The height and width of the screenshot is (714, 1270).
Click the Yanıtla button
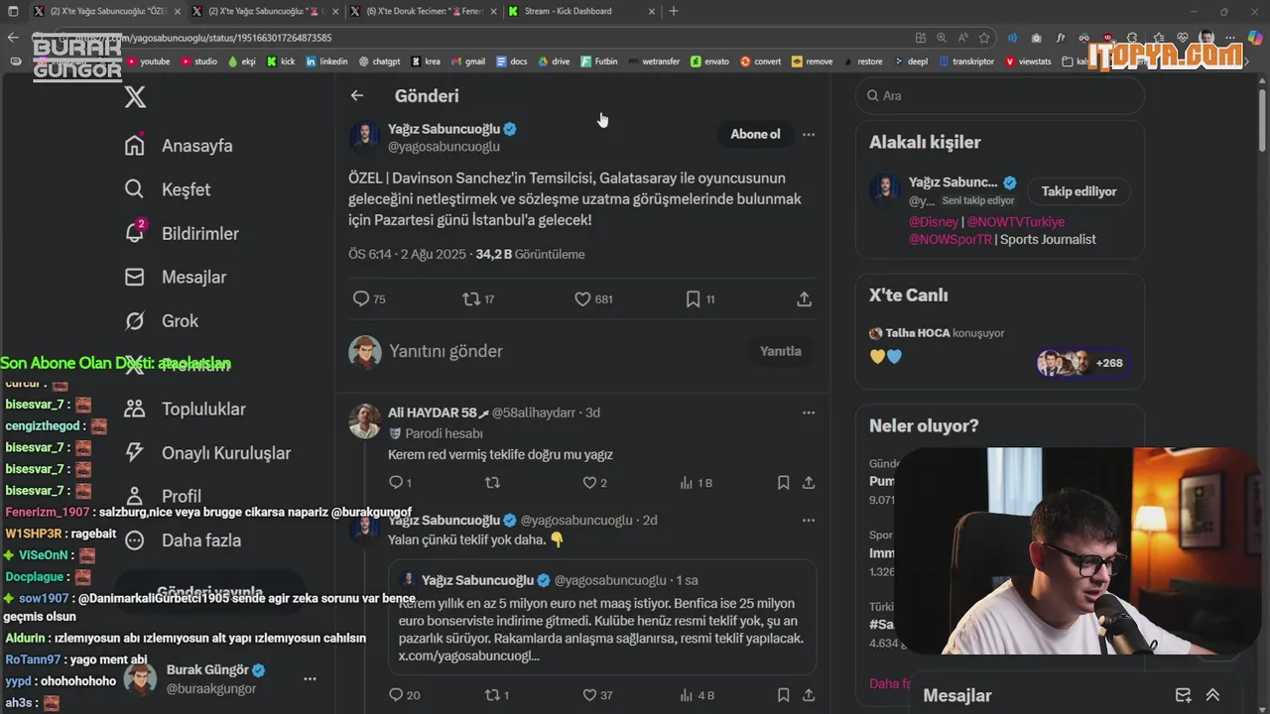[780, 351]
